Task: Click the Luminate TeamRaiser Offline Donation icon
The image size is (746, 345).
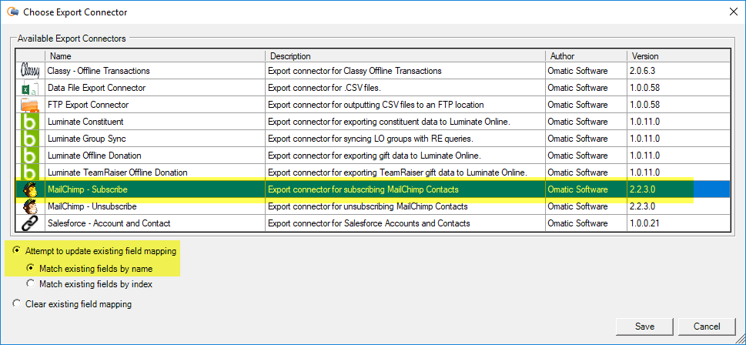Action: pyautogui.click(x=30, y=172)
